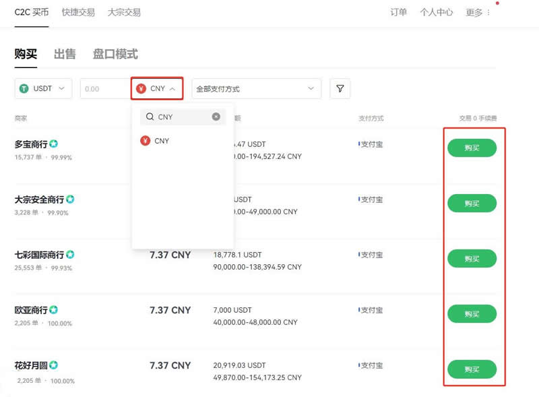Switch to 盘口模式 tab
This screenshot has width=539, height=397.
click(115, 55)
